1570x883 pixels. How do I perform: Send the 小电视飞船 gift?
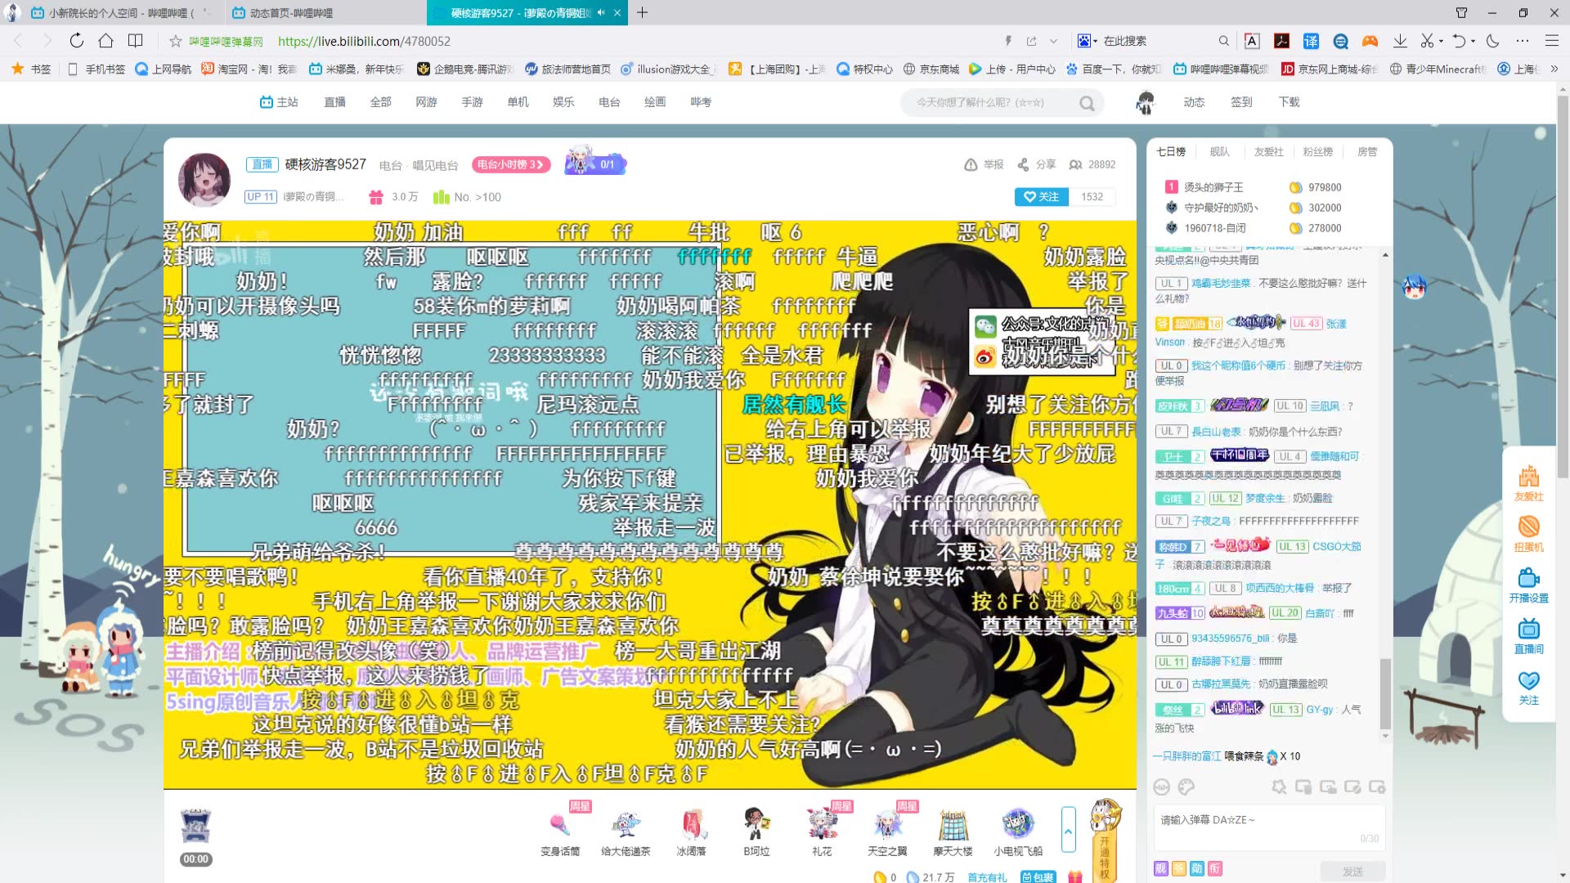[1018, 831]
